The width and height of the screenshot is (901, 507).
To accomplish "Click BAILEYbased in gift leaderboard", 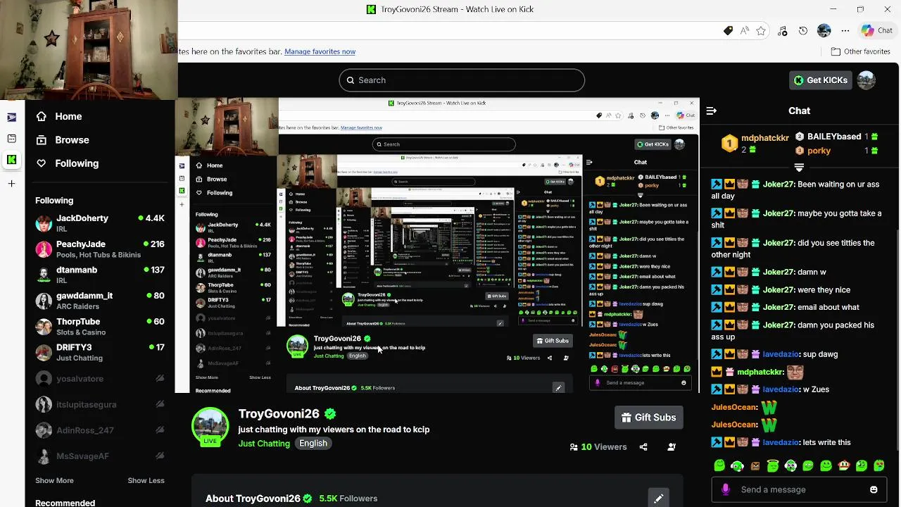I will point(834,137).
